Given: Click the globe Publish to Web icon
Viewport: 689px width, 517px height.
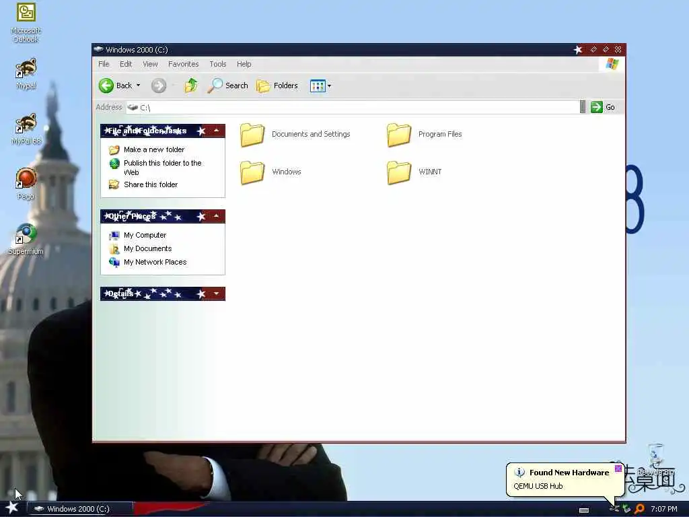Looking at the screenshot, I should tap(114, 164).
